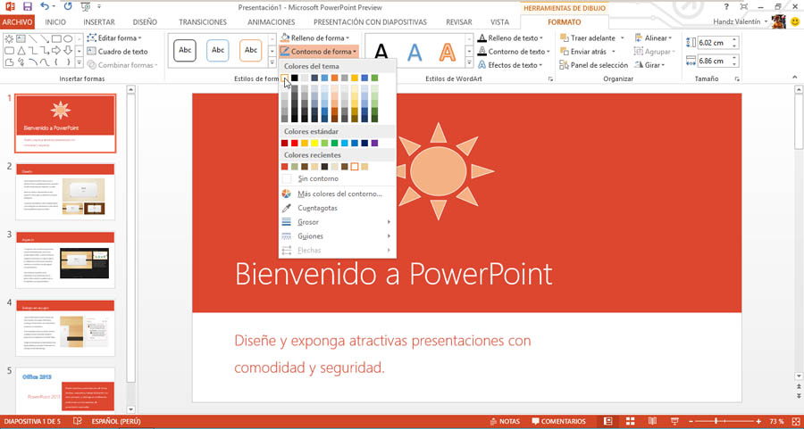Select slide 3 thumbnail in the panel
Screen dimensions: 804x429
click(64, 259)
